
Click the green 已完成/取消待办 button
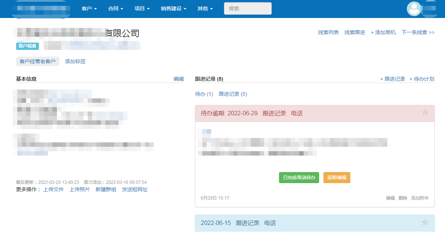(x=299, y=178)
